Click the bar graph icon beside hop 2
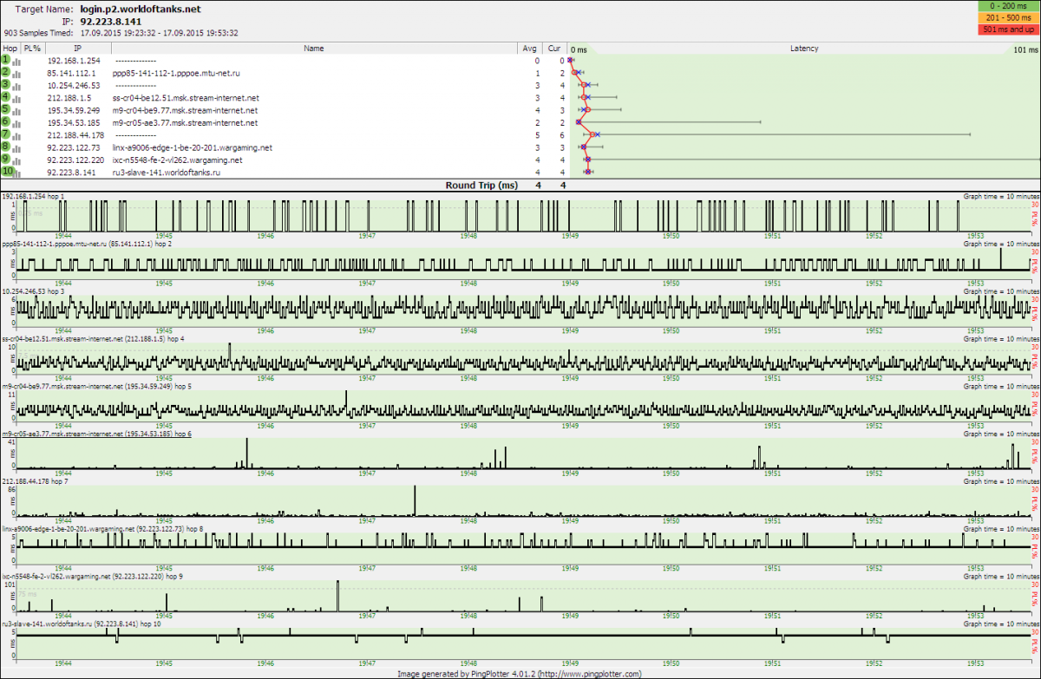 tap(16, 74)
